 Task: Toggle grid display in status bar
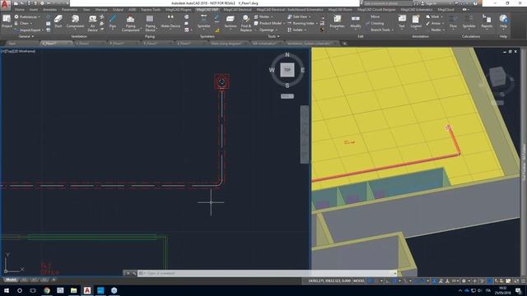pos(371,280)
